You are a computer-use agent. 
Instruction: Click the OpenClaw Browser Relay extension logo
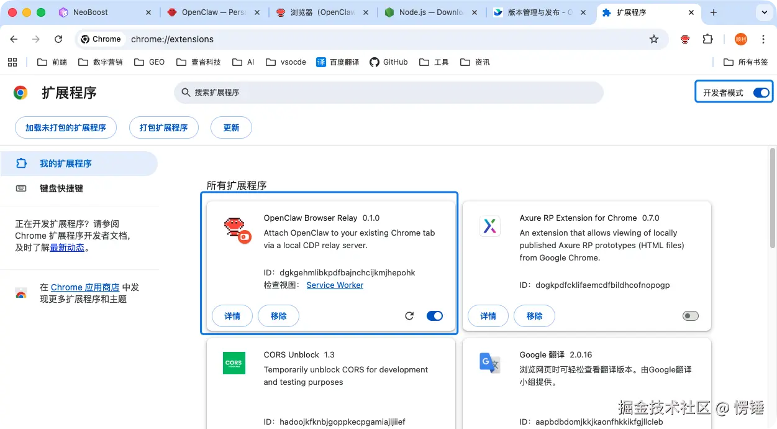(x=237, y=230)
